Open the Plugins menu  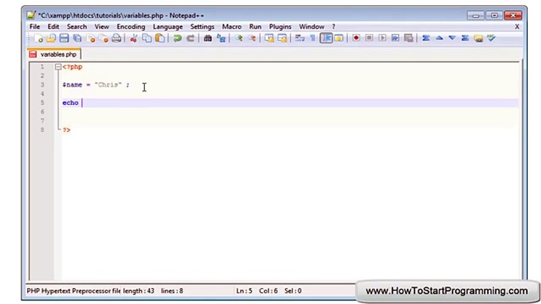coord(280,27)
